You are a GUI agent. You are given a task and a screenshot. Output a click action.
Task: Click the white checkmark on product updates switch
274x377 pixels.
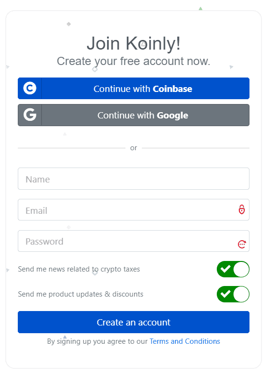click(x=225, y=294)
